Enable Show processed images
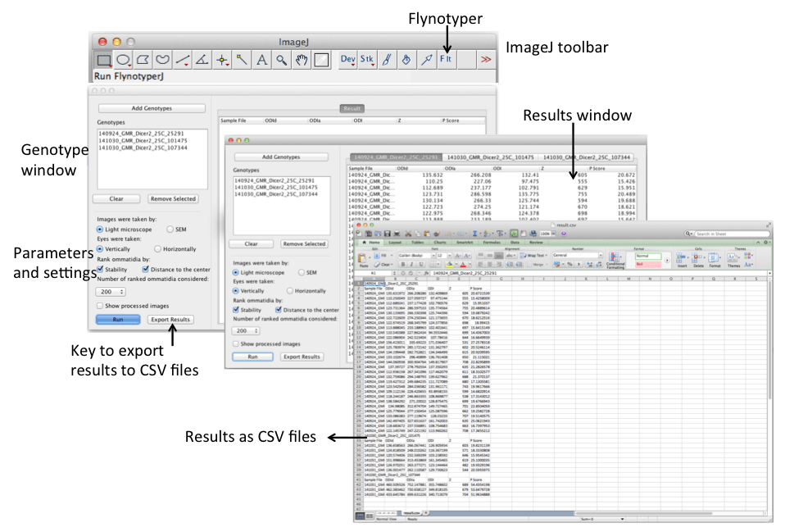The width and height of the screenshot is (785, 532). [237, 343]
